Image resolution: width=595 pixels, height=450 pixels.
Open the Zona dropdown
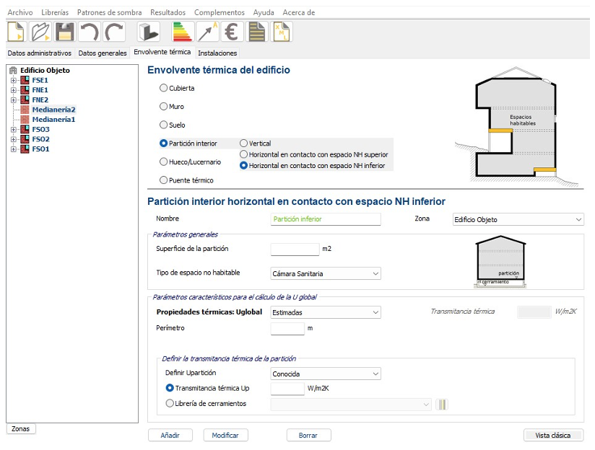(517, 220)
